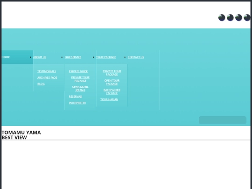Click the third round social icon from left

tap(238, 18)
